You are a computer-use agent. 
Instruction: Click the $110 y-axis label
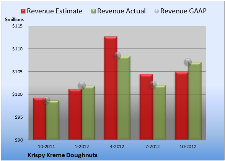[18, 49]
